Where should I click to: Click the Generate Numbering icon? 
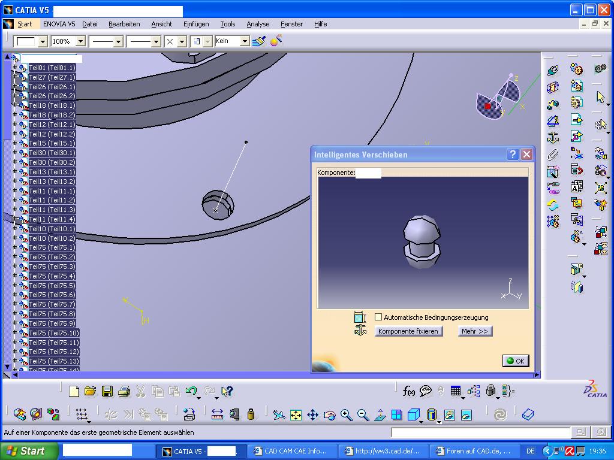click(576, 186)
